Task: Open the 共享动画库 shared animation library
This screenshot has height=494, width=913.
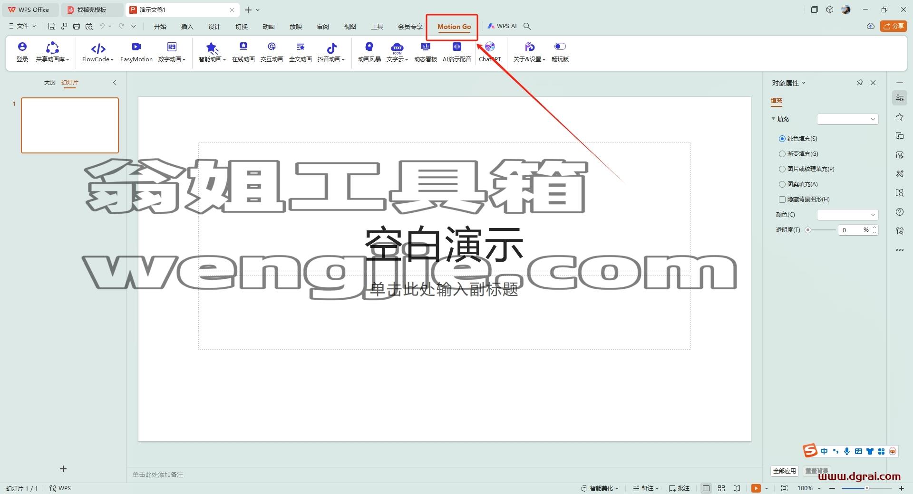Action: 52,52
